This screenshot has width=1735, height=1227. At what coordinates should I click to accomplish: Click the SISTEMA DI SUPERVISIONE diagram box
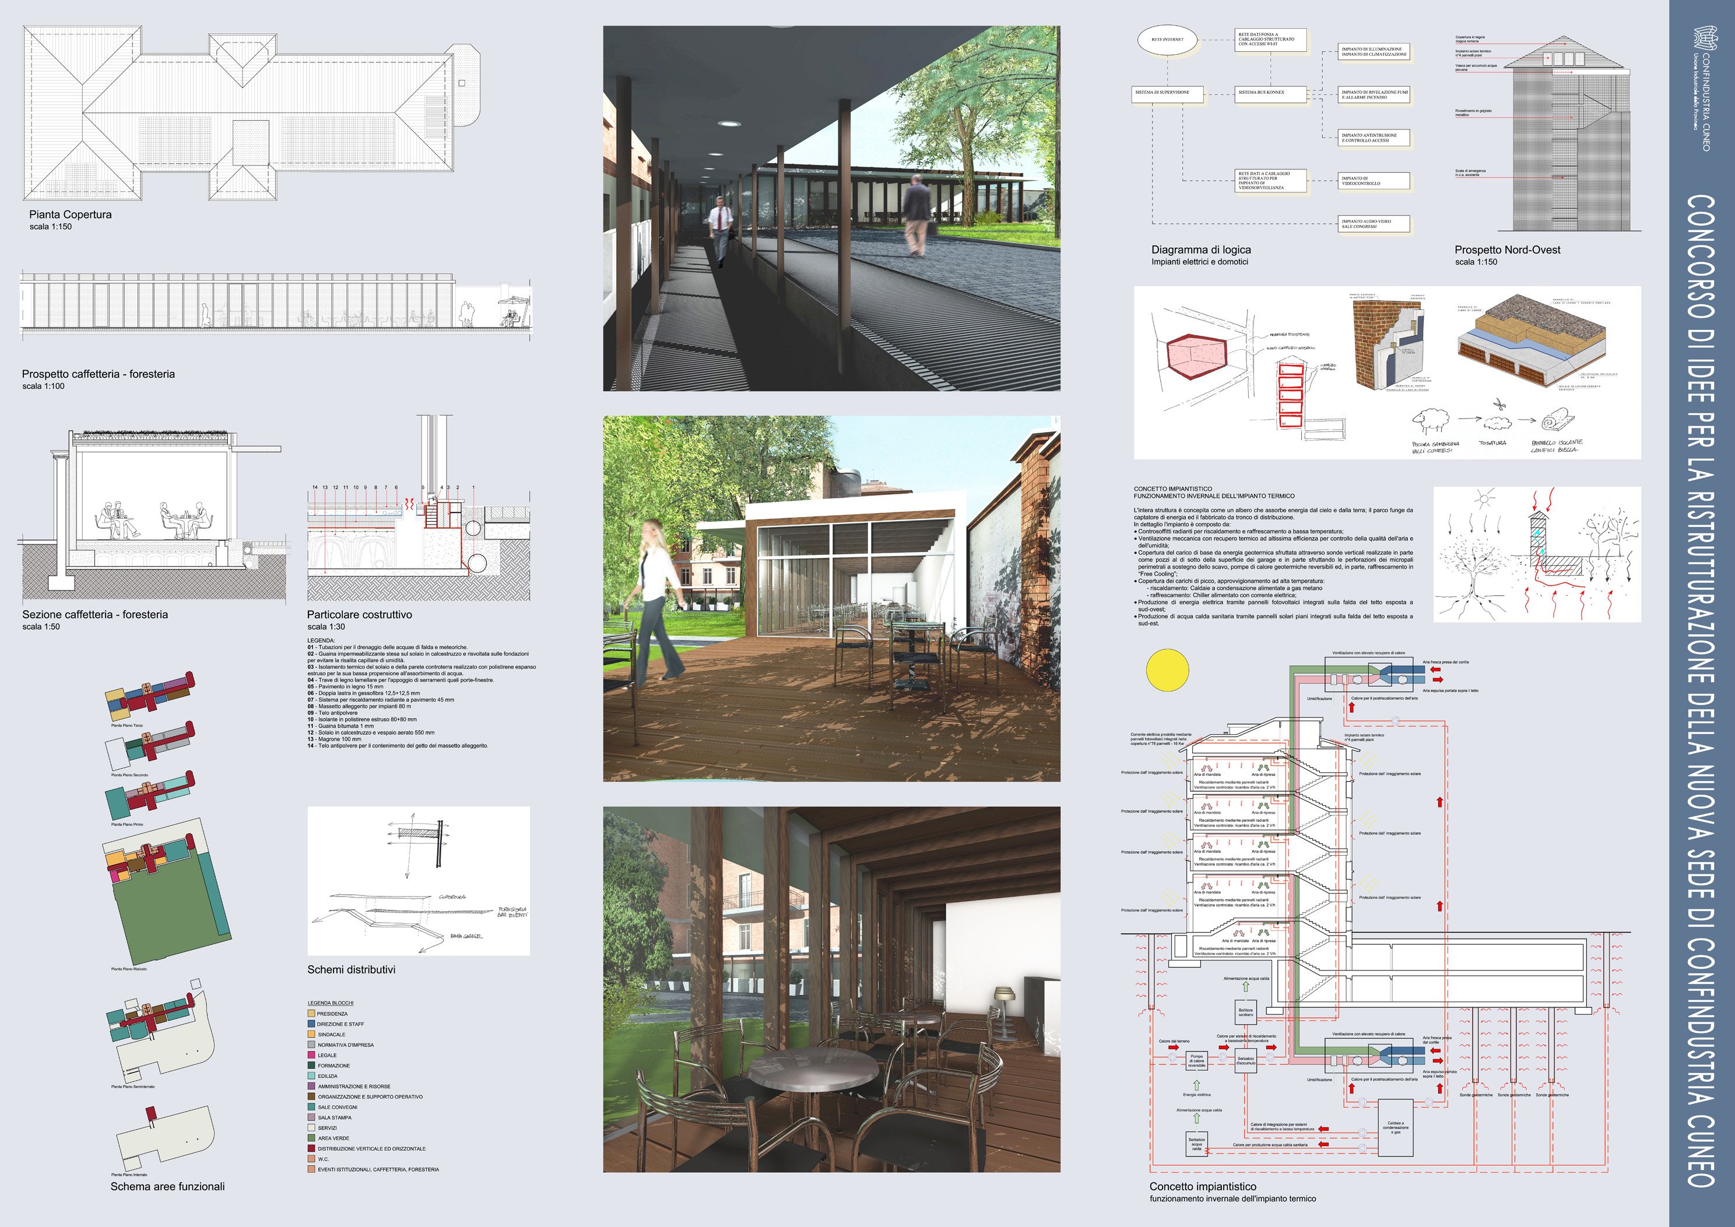pyautogui.click(x=1168, y=95)
